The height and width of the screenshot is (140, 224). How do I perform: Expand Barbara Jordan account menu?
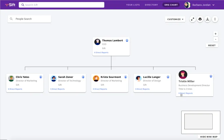213,5
